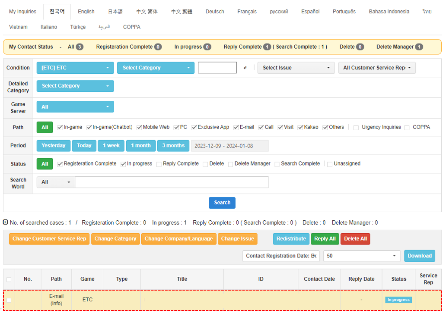Viewport: 446px width, 316px height.
Task: Enable the Urgency Inquiries checkbox
Action: pyautogui.click(x=356, y=128)
